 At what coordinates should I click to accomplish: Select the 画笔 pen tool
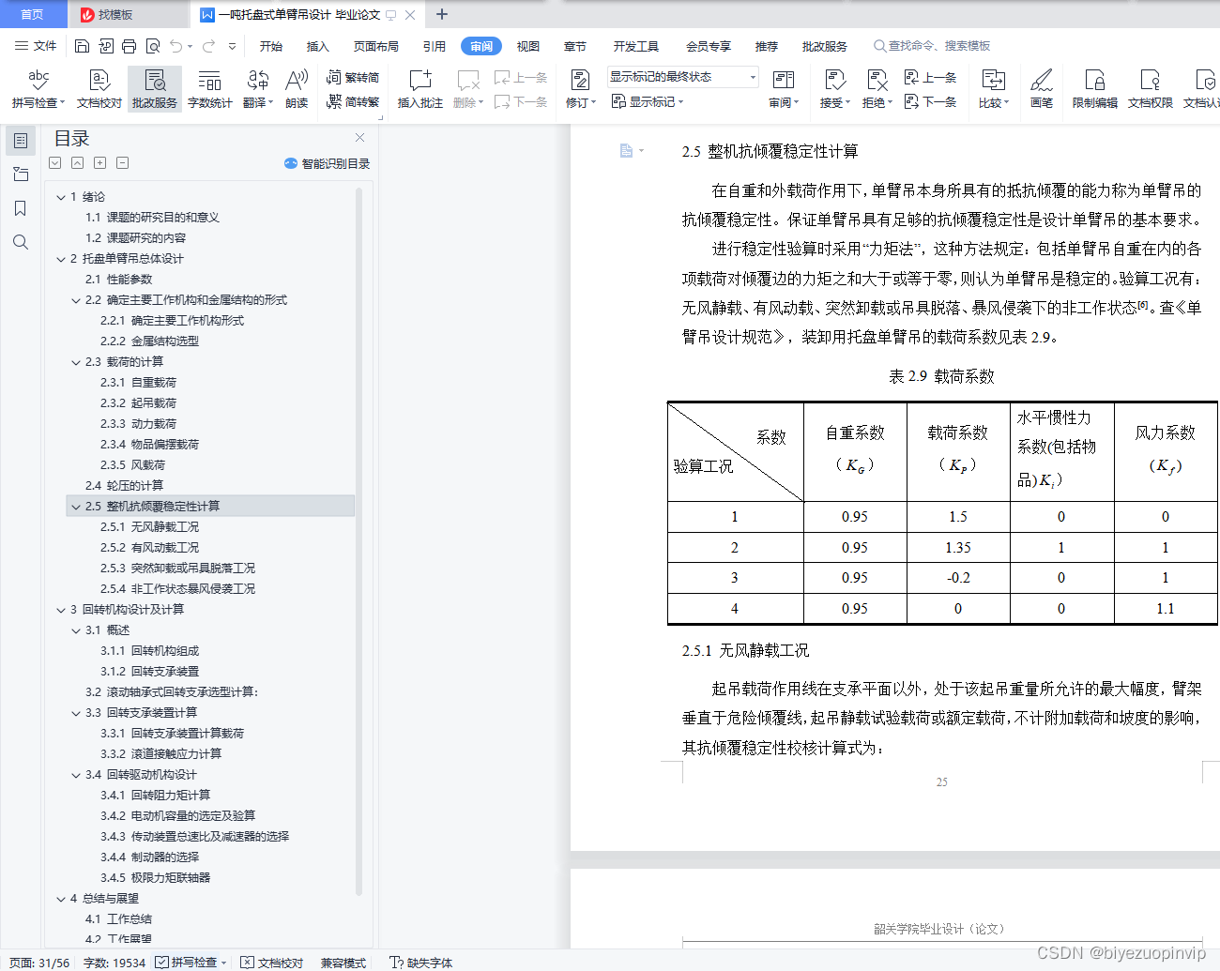(x=1042, y=89)
